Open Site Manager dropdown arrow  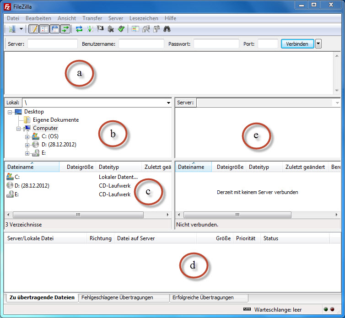point(22,29)
